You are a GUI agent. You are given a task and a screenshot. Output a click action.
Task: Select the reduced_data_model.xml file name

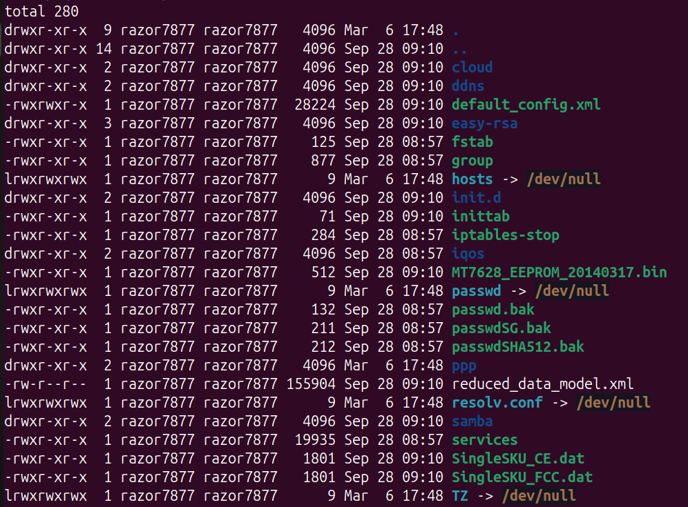542,384
